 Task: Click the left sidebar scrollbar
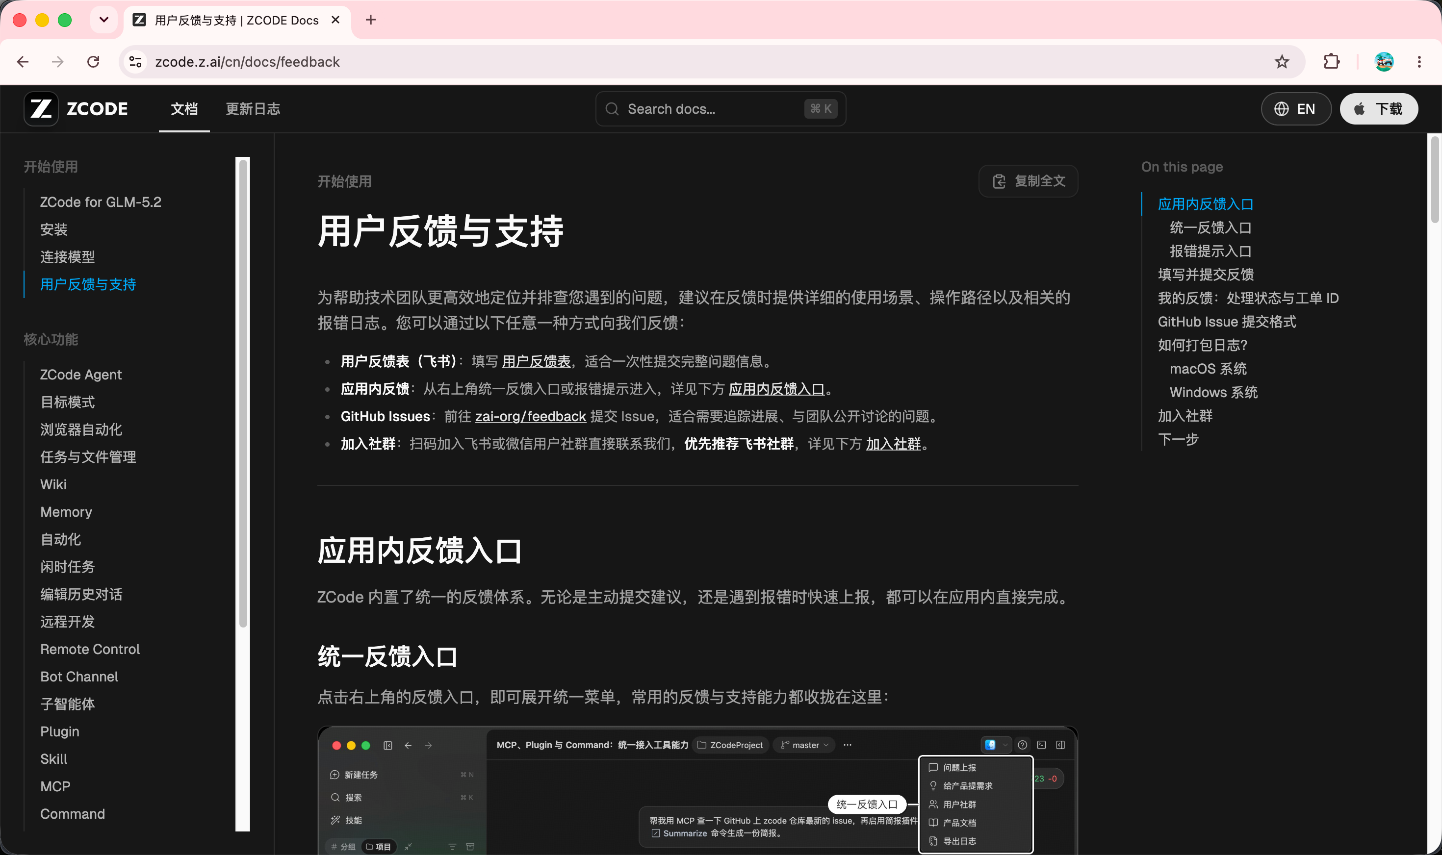click(x=243, y=394)
